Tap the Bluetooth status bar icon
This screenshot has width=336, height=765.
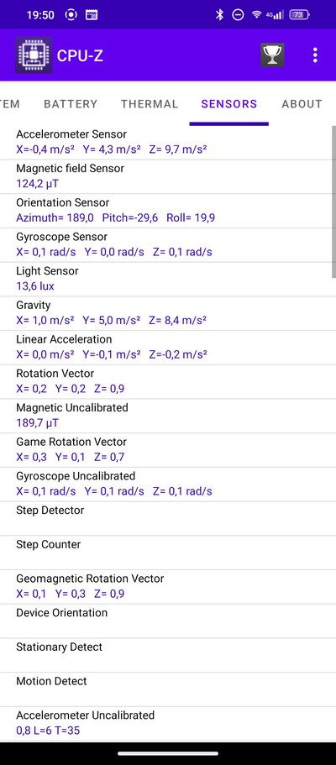point(220,14)
